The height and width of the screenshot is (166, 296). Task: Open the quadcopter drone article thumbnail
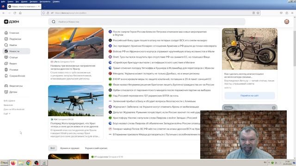(x=76, y=101)
